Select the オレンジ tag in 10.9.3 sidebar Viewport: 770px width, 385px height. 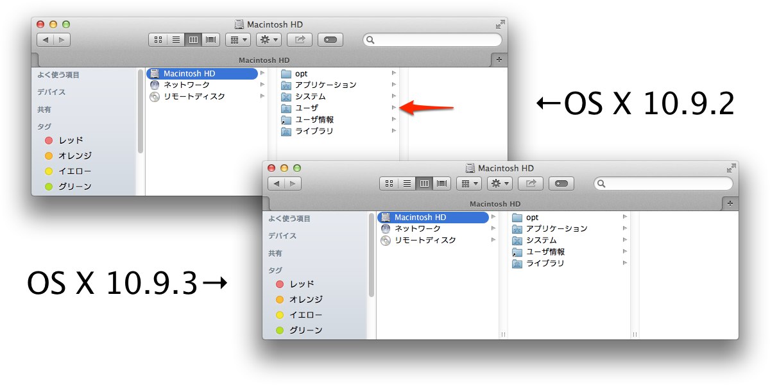coord(305,299)
